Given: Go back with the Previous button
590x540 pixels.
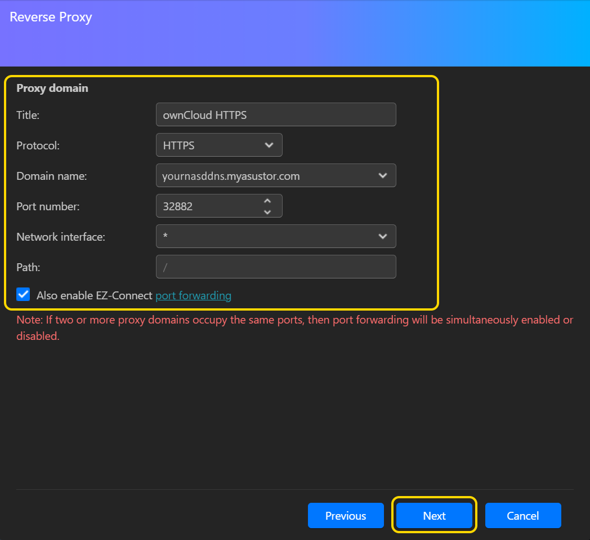Looking at the screenshot, I should click(346, 515).
